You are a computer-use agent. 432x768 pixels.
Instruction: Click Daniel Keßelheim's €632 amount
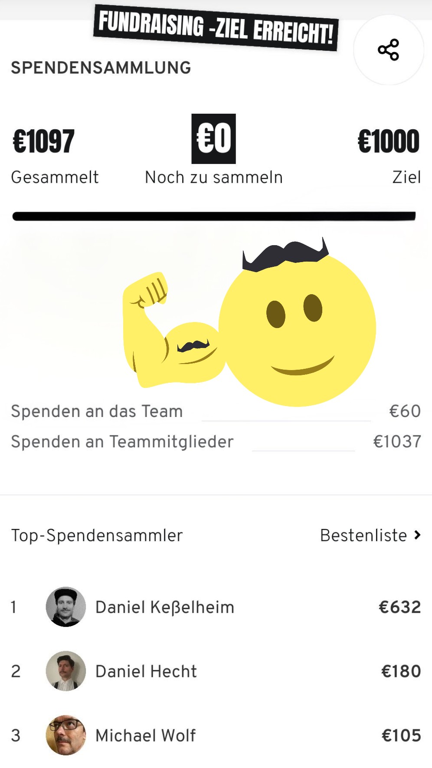(399, 607)
